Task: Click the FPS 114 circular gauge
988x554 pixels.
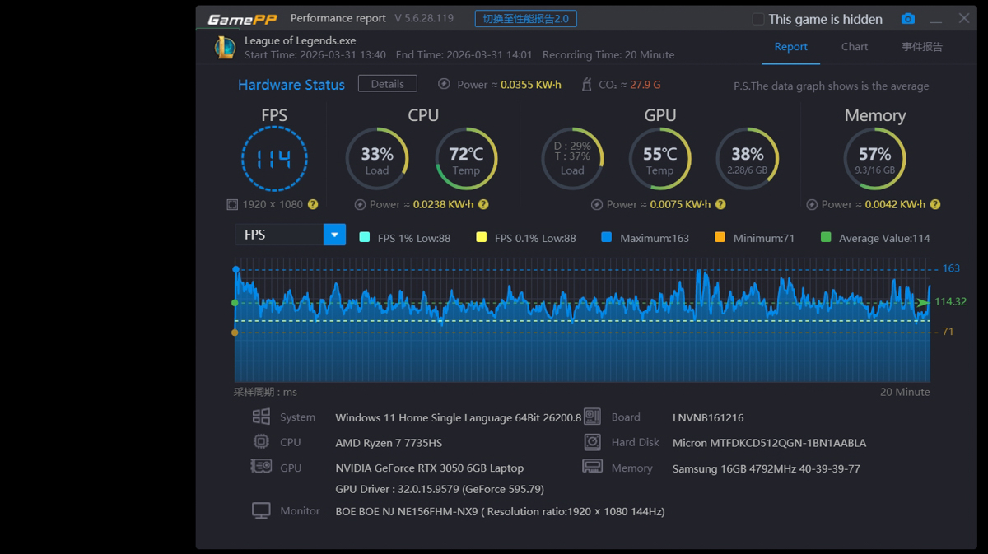Action: [x=274, y=159]
